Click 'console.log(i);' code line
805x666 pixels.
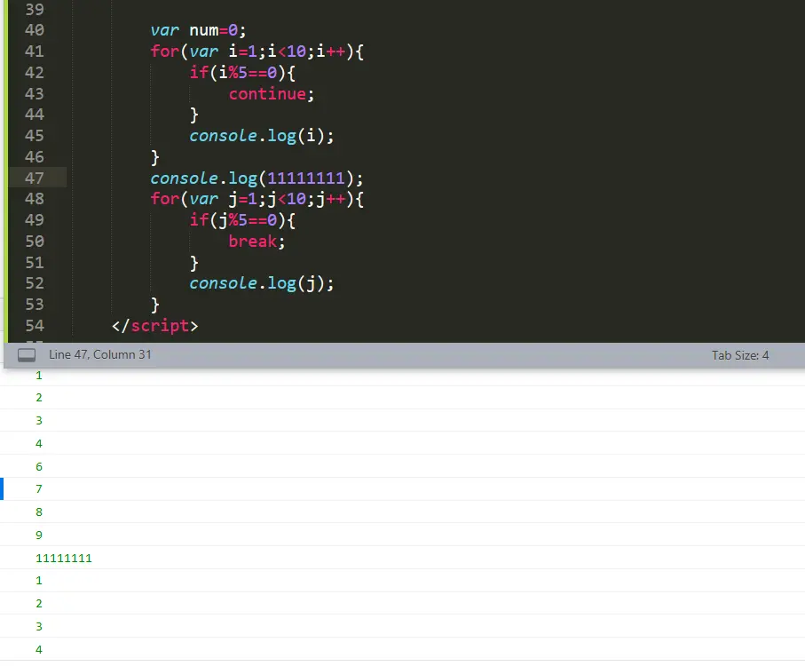[x=261, y=136]
